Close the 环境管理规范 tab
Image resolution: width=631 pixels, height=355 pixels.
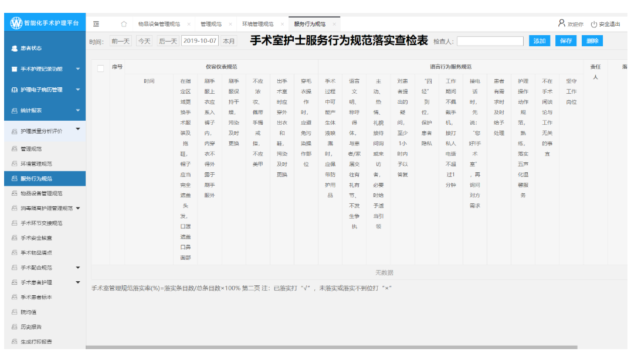point(282,25)
